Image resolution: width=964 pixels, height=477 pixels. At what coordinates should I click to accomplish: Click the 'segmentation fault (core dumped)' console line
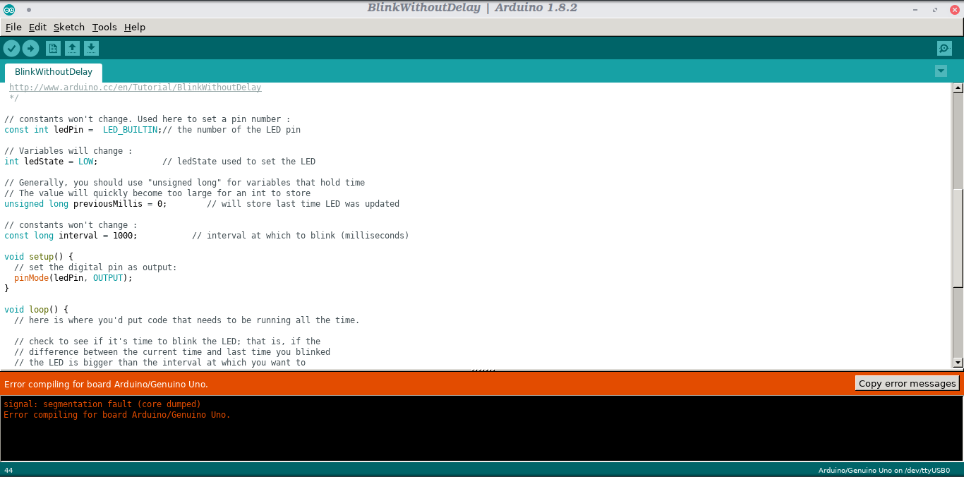pos(102,404)
